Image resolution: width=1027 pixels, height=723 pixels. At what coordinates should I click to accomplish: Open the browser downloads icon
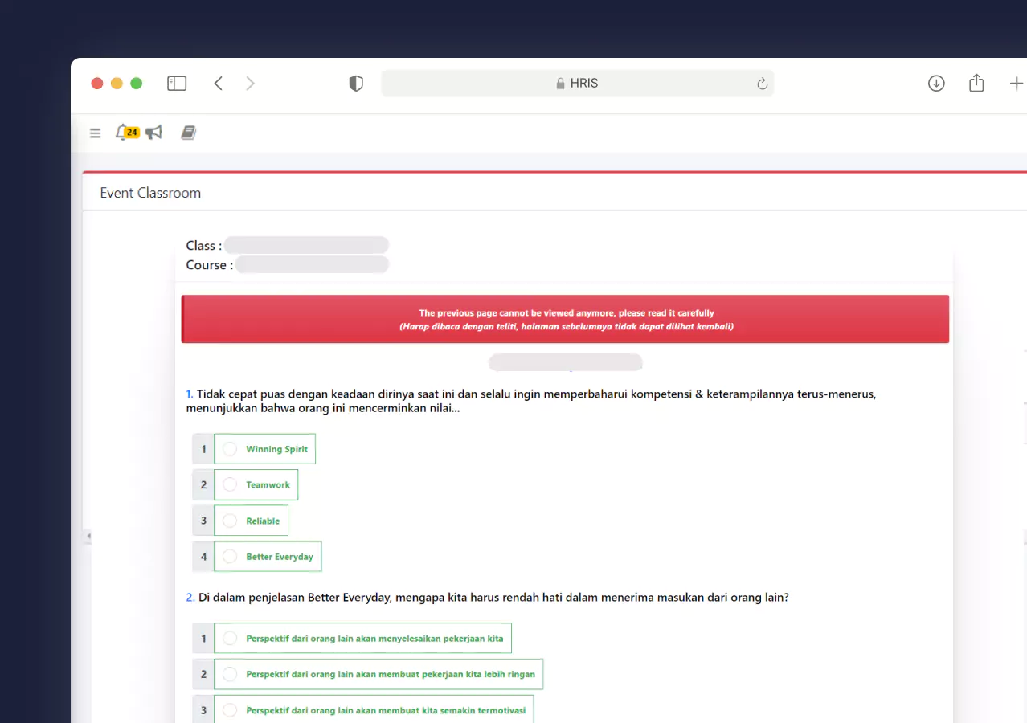click(x=936, y=84)
